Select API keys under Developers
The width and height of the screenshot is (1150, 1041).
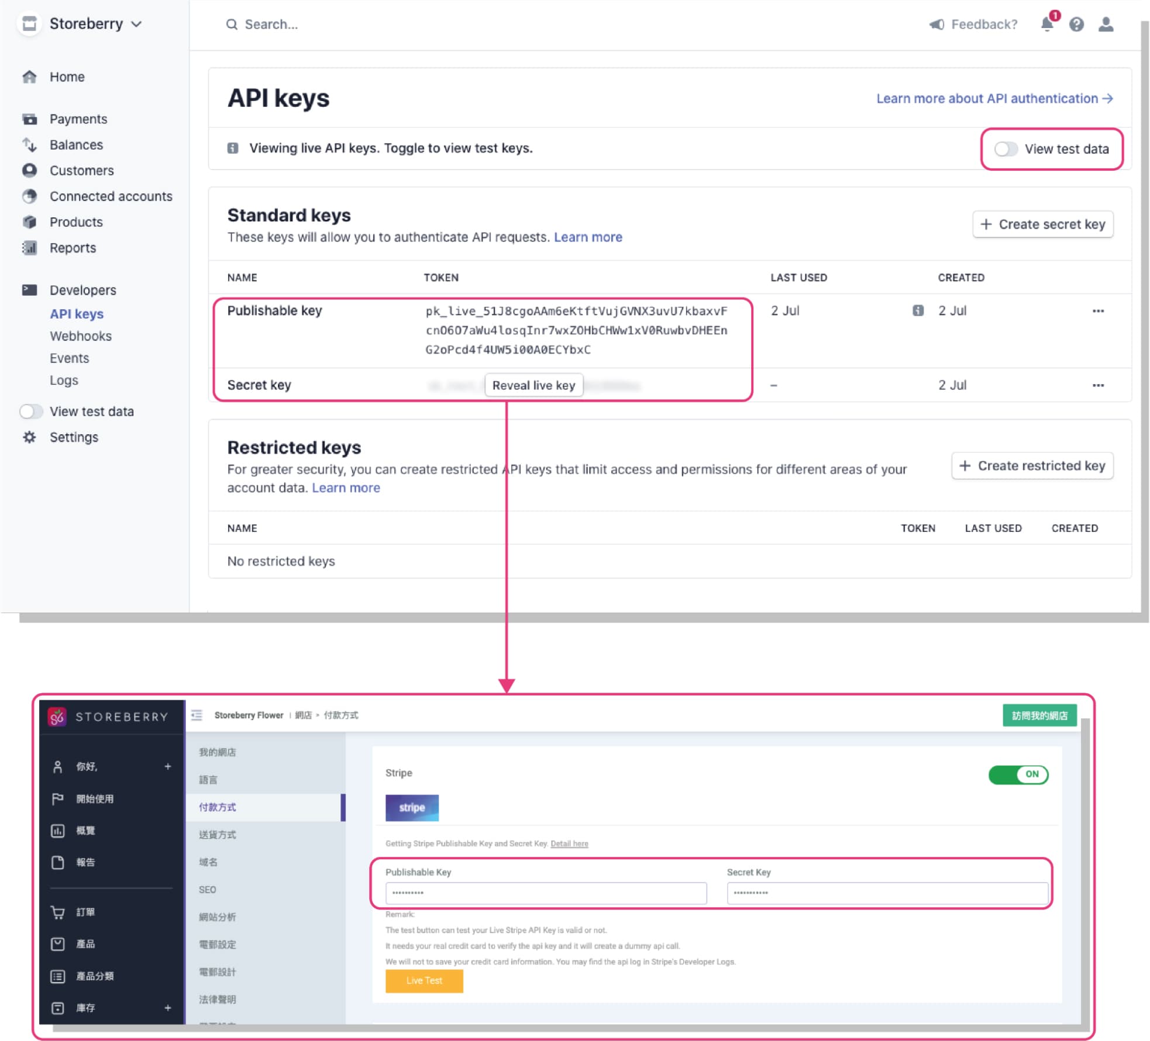(x=77, y=314)
